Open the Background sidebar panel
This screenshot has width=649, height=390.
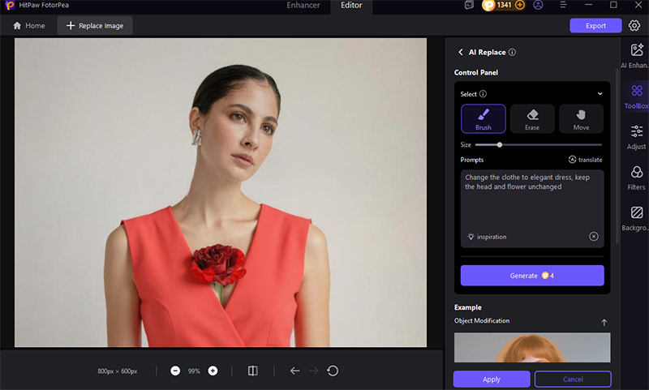click(x=637, y=217)
